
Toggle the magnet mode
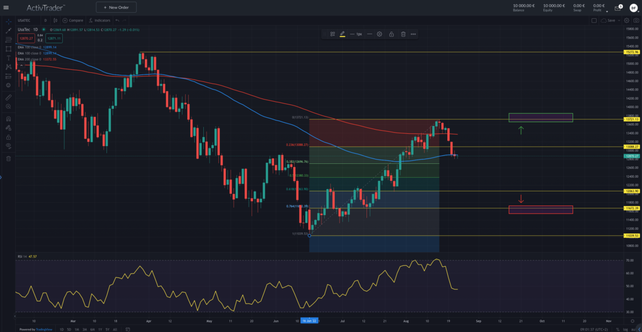pos(9,119)
